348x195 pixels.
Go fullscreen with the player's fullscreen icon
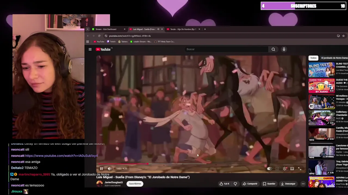(x=300, y=169)
